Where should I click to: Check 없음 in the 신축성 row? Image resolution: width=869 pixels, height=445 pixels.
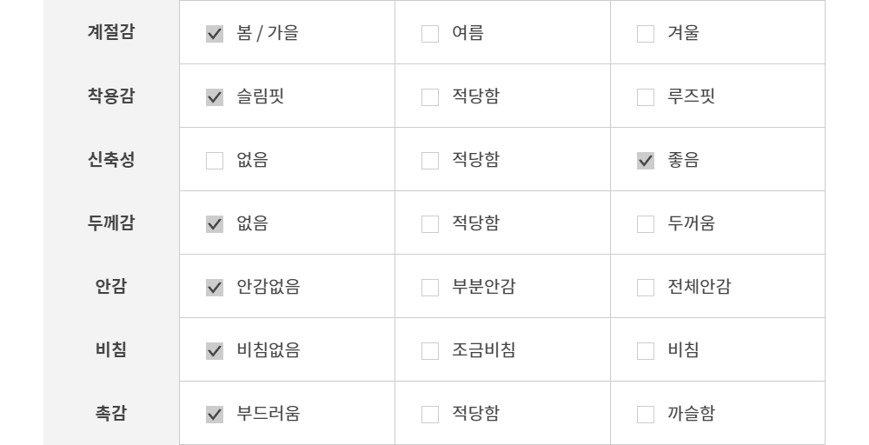tap(215, 162)
